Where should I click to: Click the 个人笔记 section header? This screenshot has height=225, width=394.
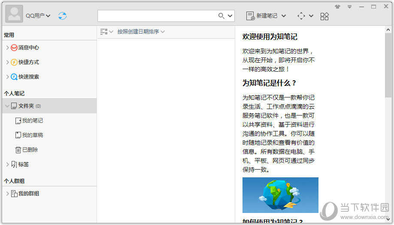(x=14, y=93)
